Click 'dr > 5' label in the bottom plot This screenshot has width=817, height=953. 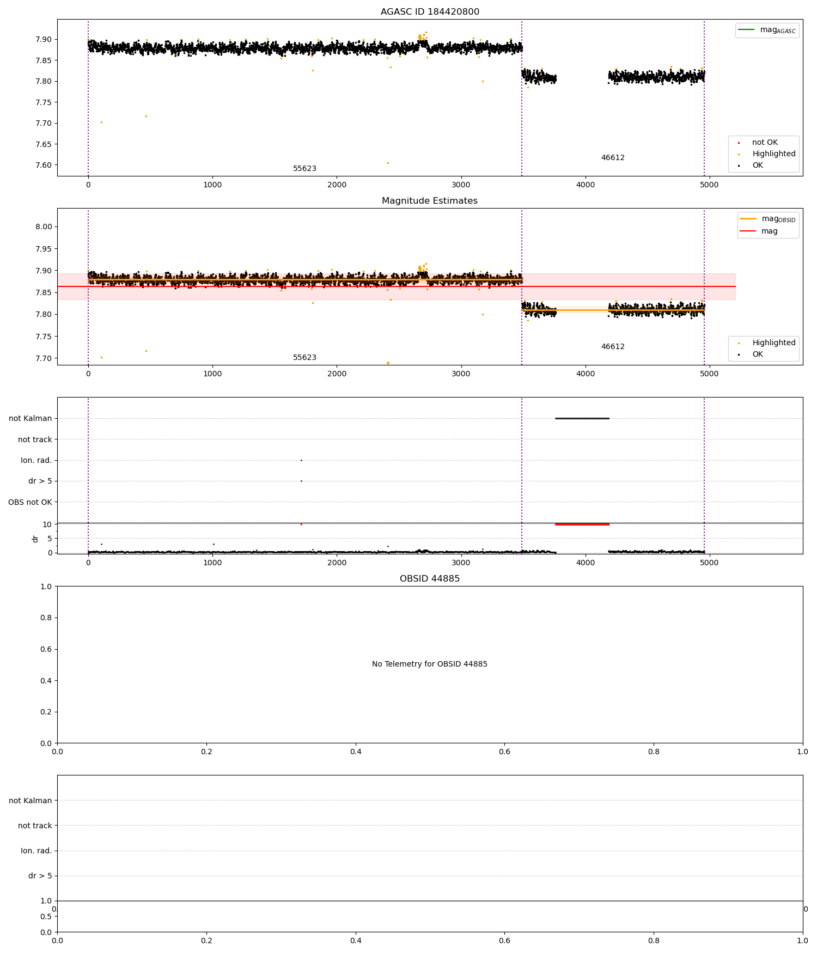pos(40,876)
